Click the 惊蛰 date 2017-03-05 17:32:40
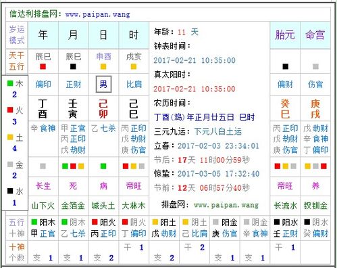The width and height of the screenshot is (337, 268). pyautogui.click(x=218, y=174)
